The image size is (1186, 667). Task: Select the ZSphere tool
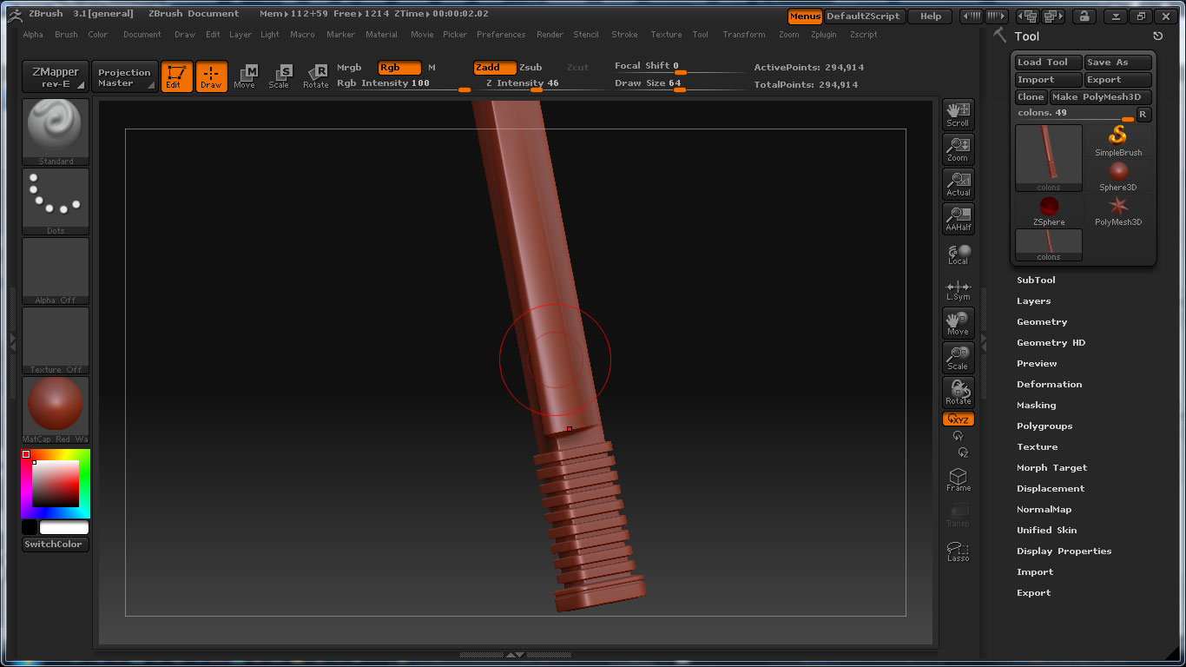(x=1049, y=210)
